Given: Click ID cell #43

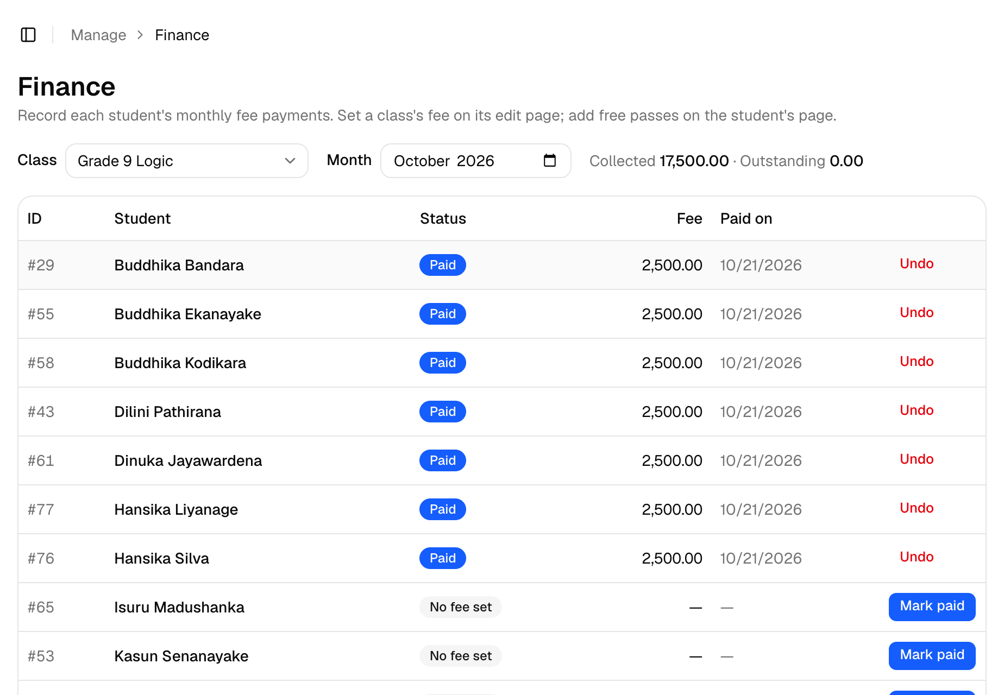Looking at the screenshot, I should (41, 412).
